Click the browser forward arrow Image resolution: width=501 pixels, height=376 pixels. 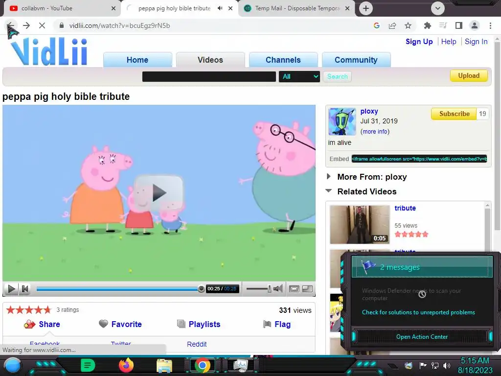pyautogui.click(x=26, y=25)
